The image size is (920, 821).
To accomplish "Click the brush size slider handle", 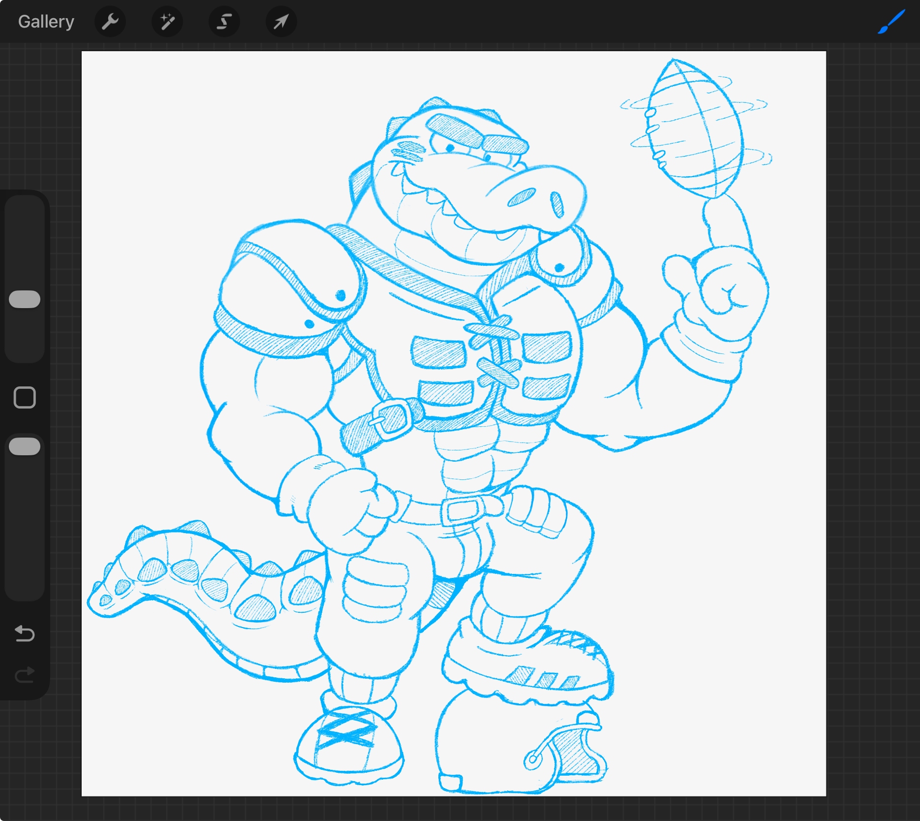I will pos(25,299).
